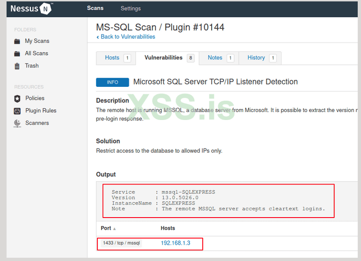361x261 pixels.
Task: Open Policies resource page
Action: pos(35,98)
